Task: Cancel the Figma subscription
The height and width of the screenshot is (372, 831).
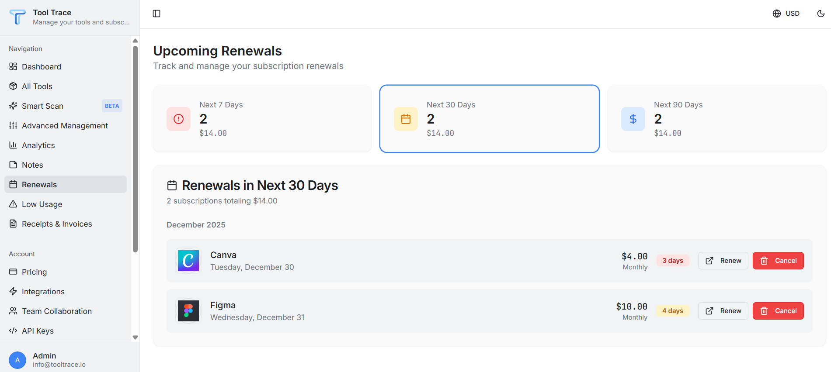Action: tap(778, 311)
